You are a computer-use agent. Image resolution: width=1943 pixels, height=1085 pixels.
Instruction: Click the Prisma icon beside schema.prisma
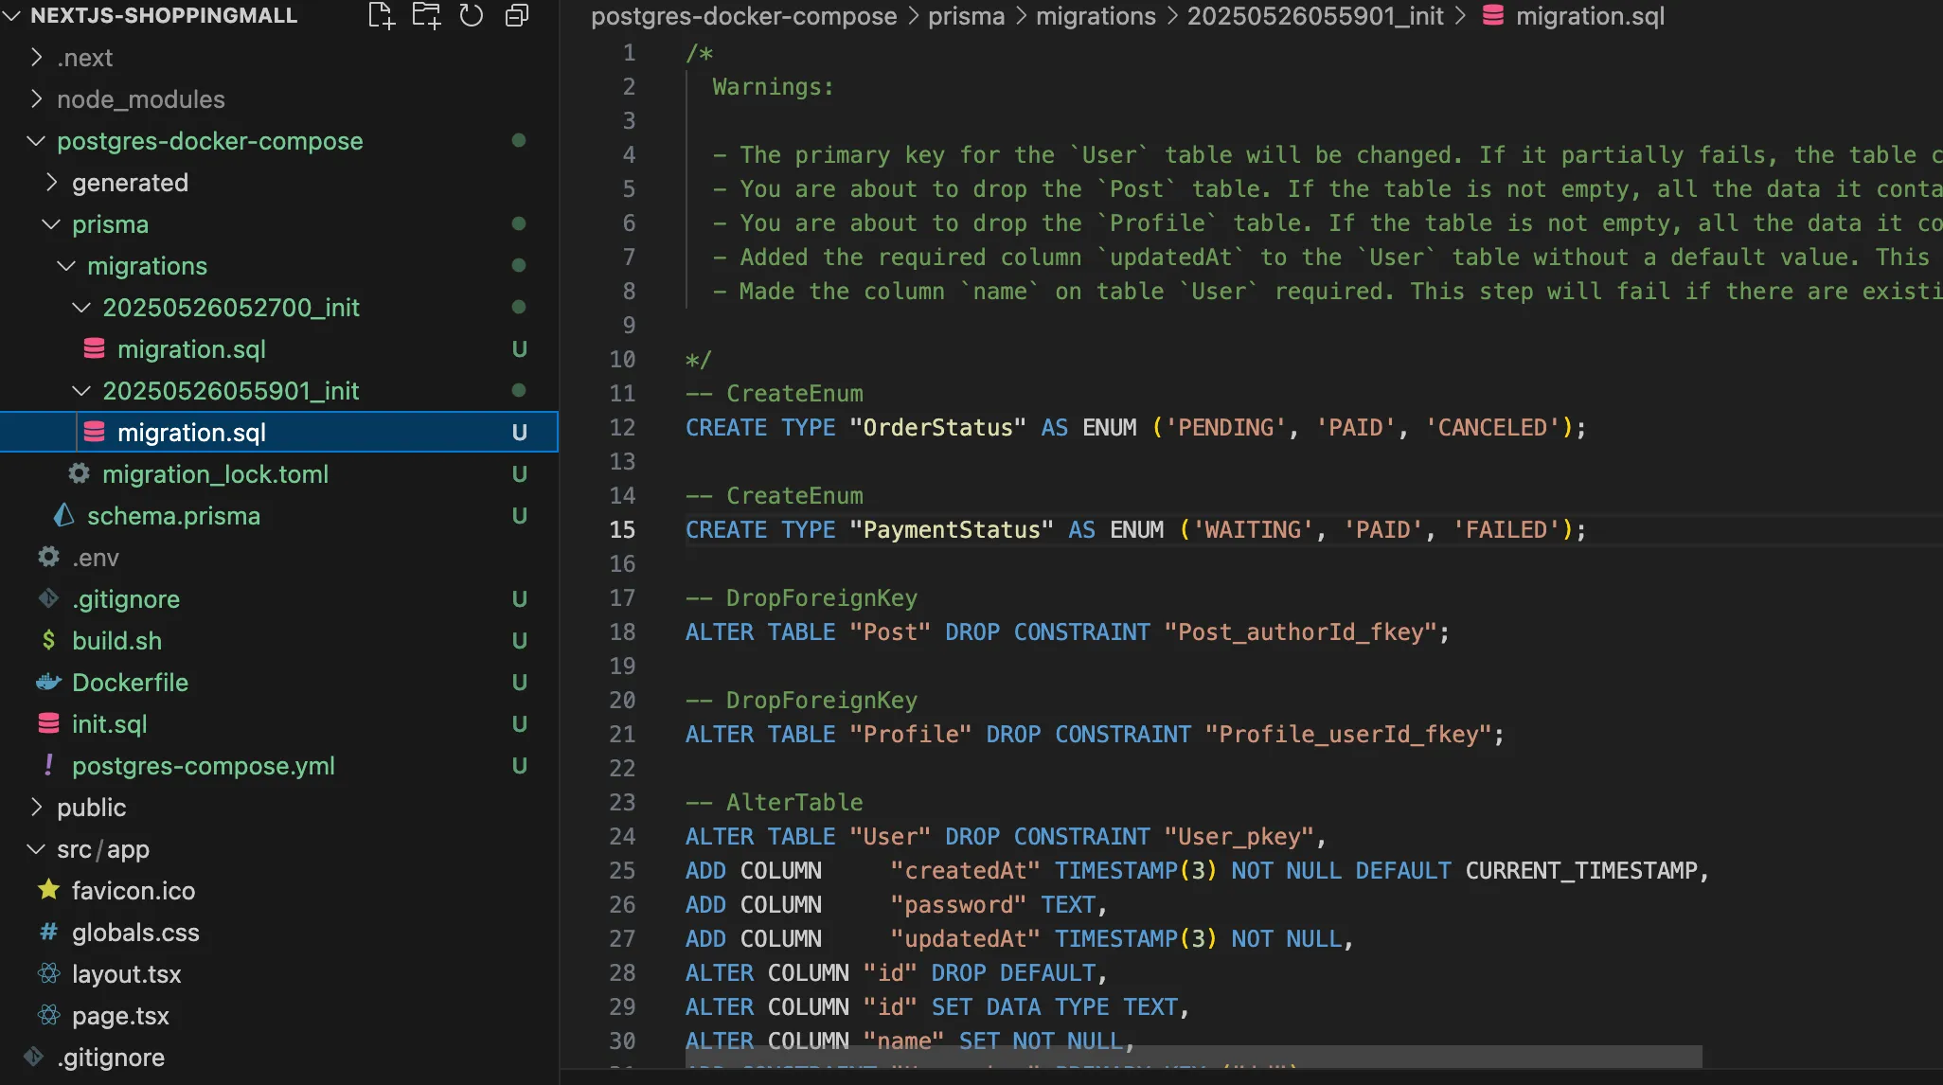click(x=63, y=515)
